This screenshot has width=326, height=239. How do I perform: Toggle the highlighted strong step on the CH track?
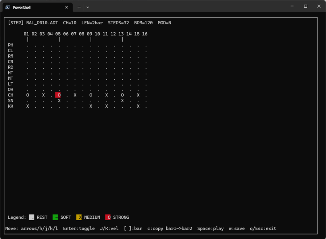[59, 95]
